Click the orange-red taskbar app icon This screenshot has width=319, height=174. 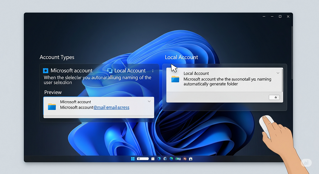point(185,159)
